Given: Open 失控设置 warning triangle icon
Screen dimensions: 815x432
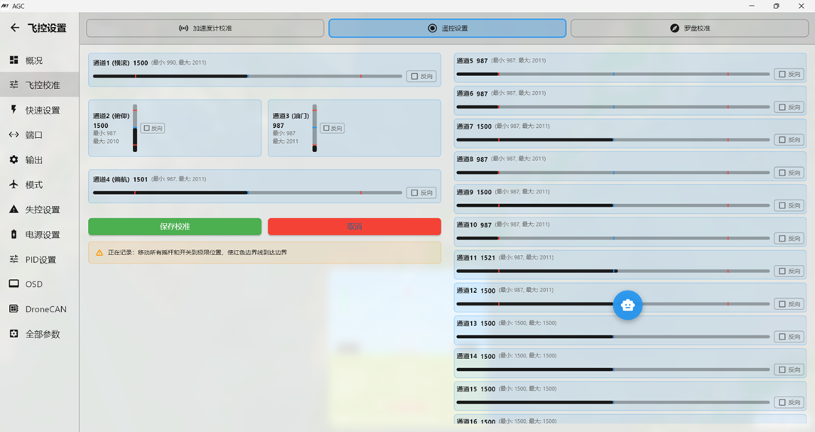Looking at the screenshot, I should [14, 209].
